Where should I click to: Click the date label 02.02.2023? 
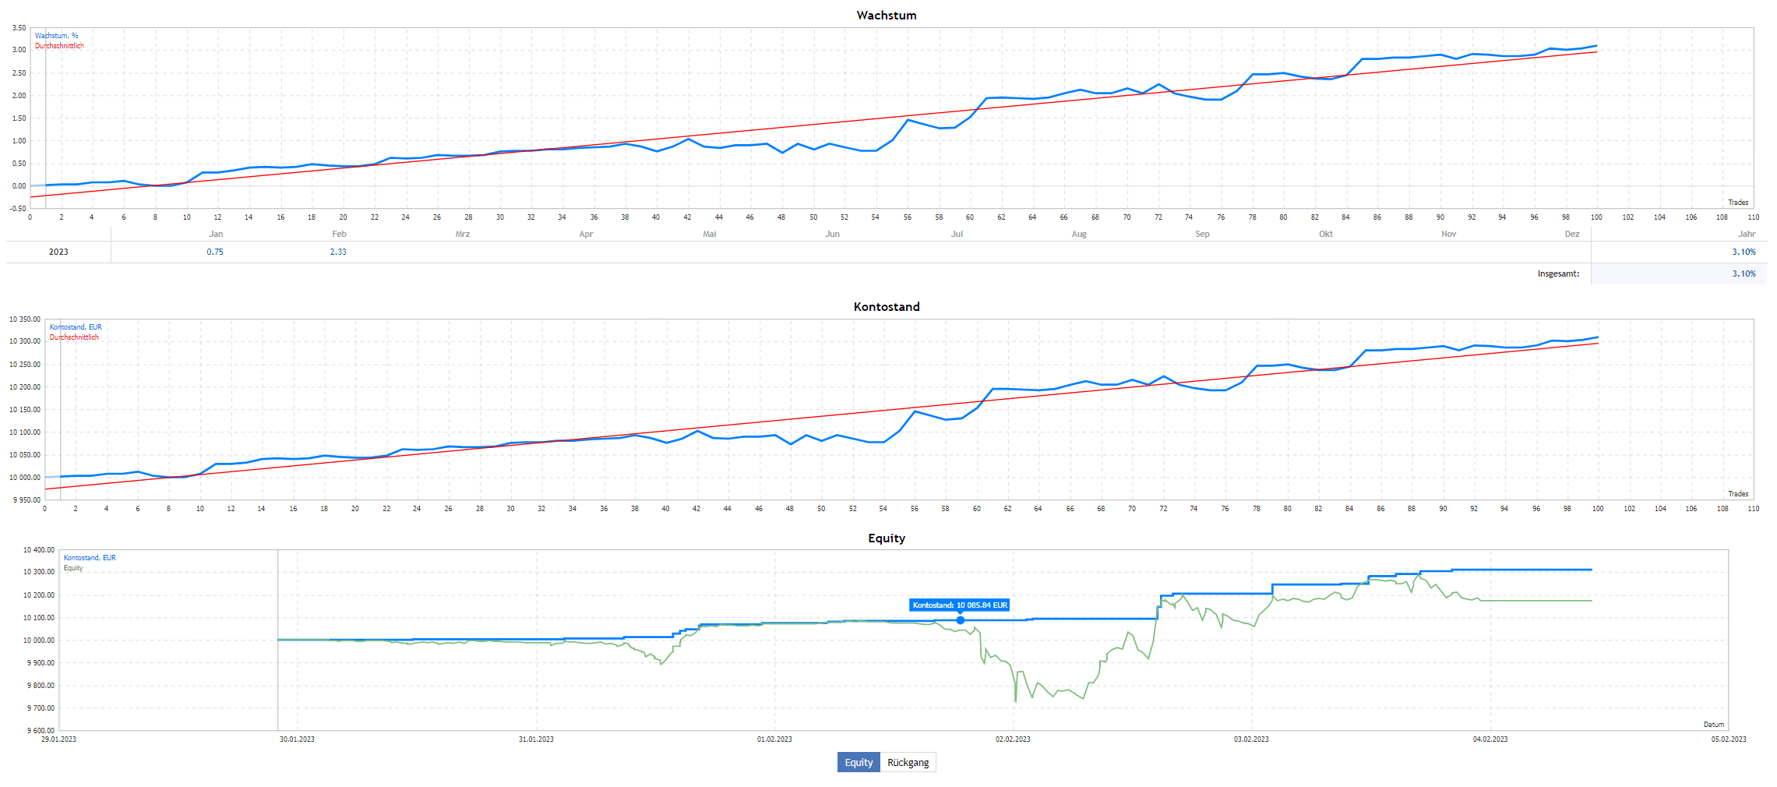point(1013,739)
